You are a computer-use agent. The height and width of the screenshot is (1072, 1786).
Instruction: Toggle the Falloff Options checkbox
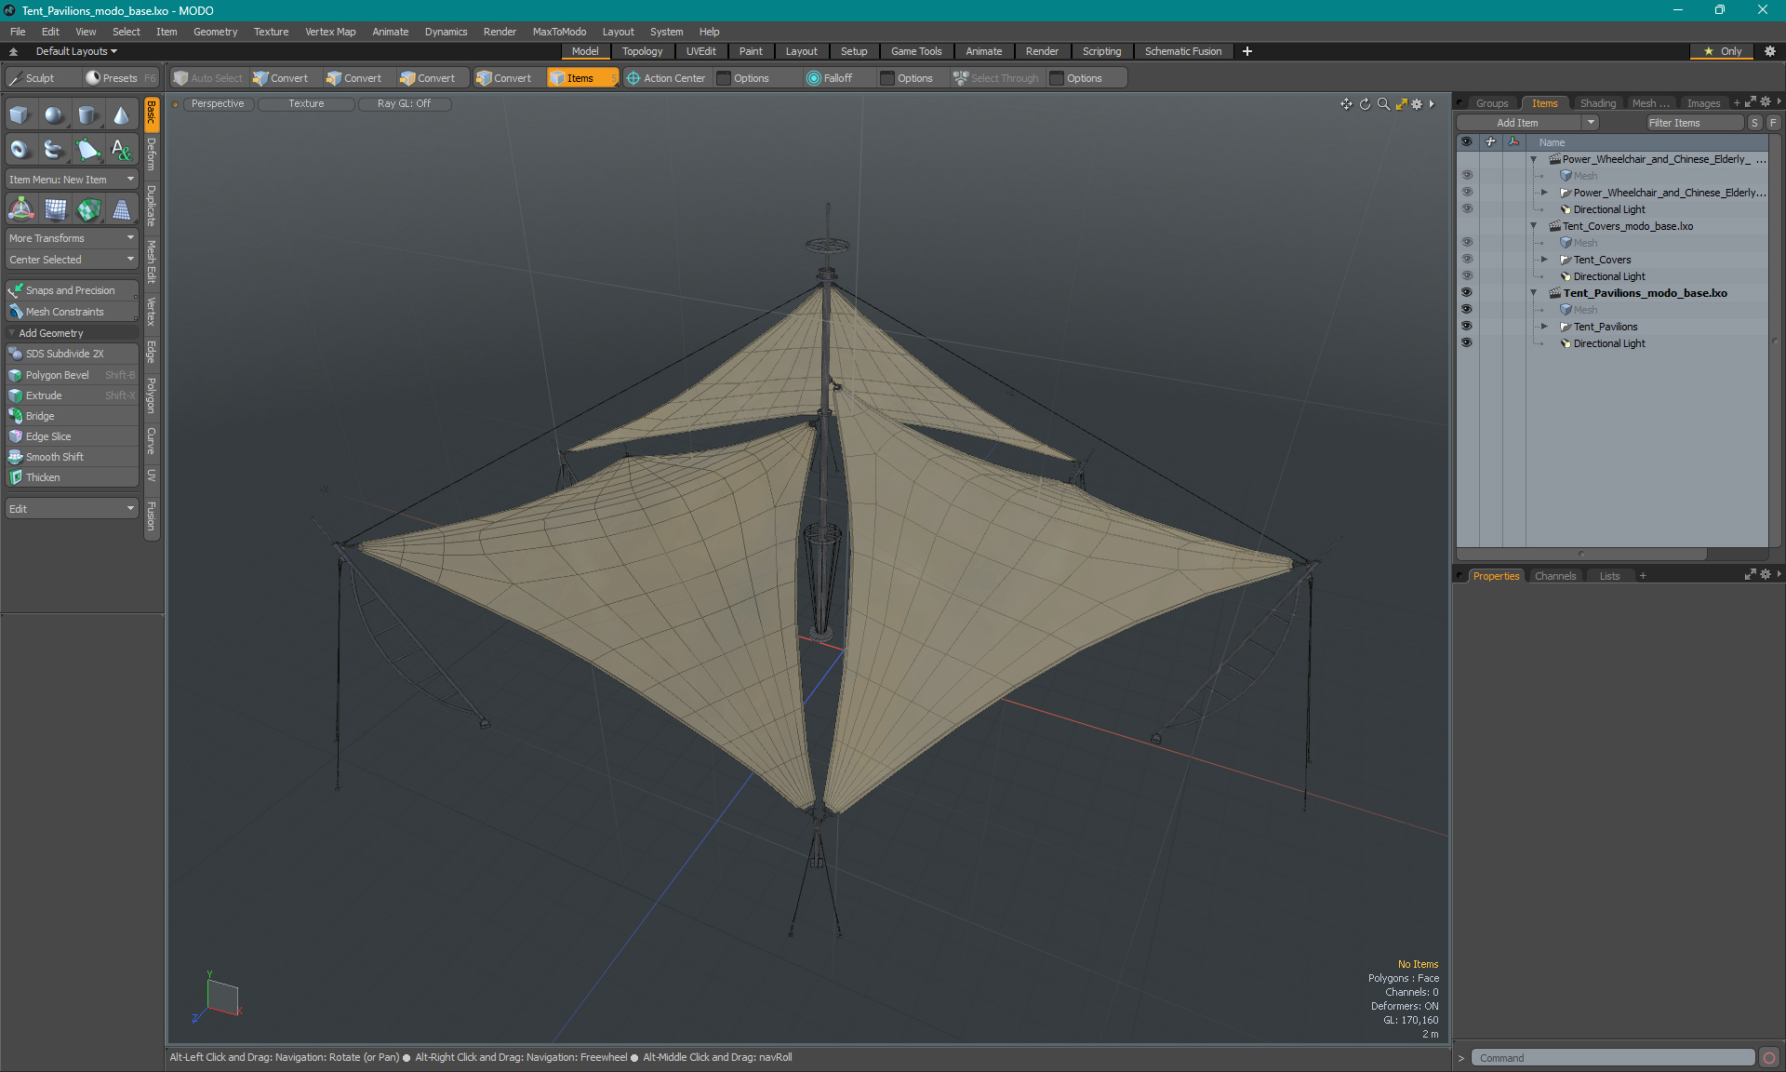[x=887, y=78]
